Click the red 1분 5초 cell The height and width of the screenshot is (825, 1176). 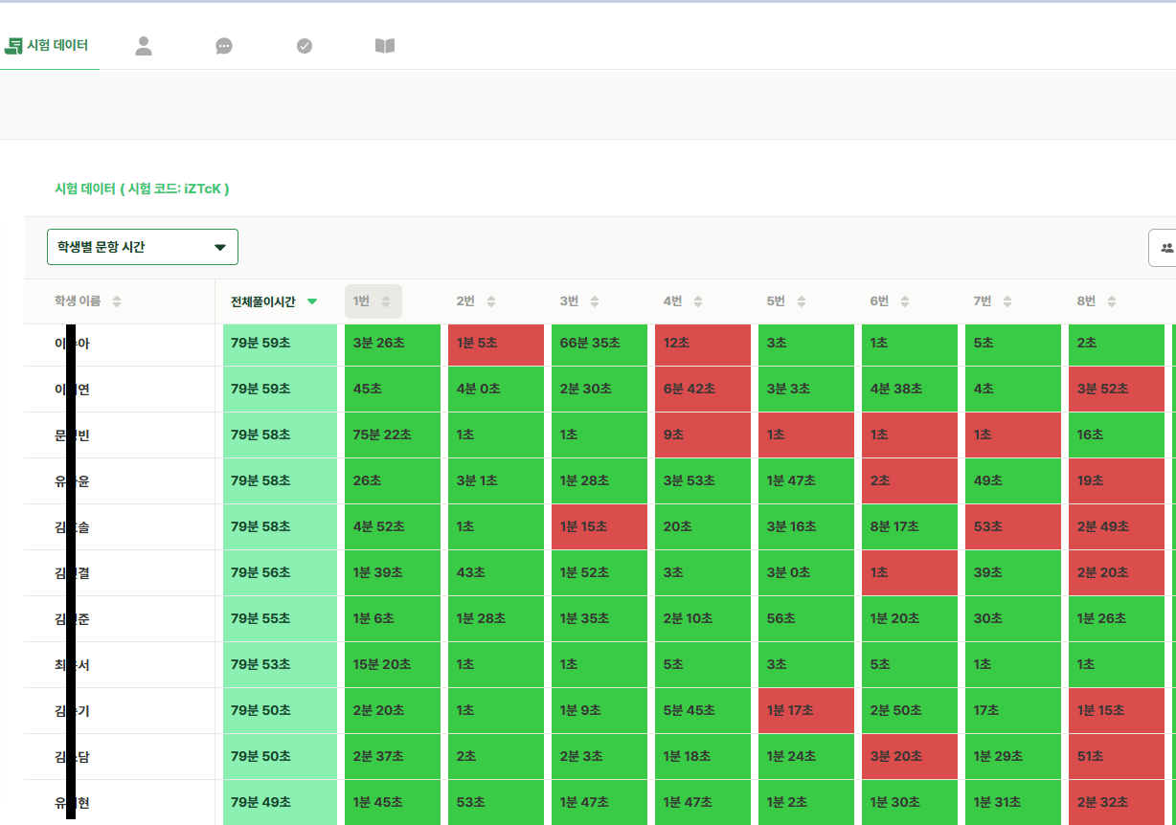[496, 345]
